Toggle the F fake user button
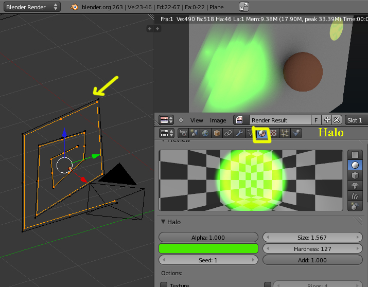Screen dimensions: 368x287 coord(316,120)
